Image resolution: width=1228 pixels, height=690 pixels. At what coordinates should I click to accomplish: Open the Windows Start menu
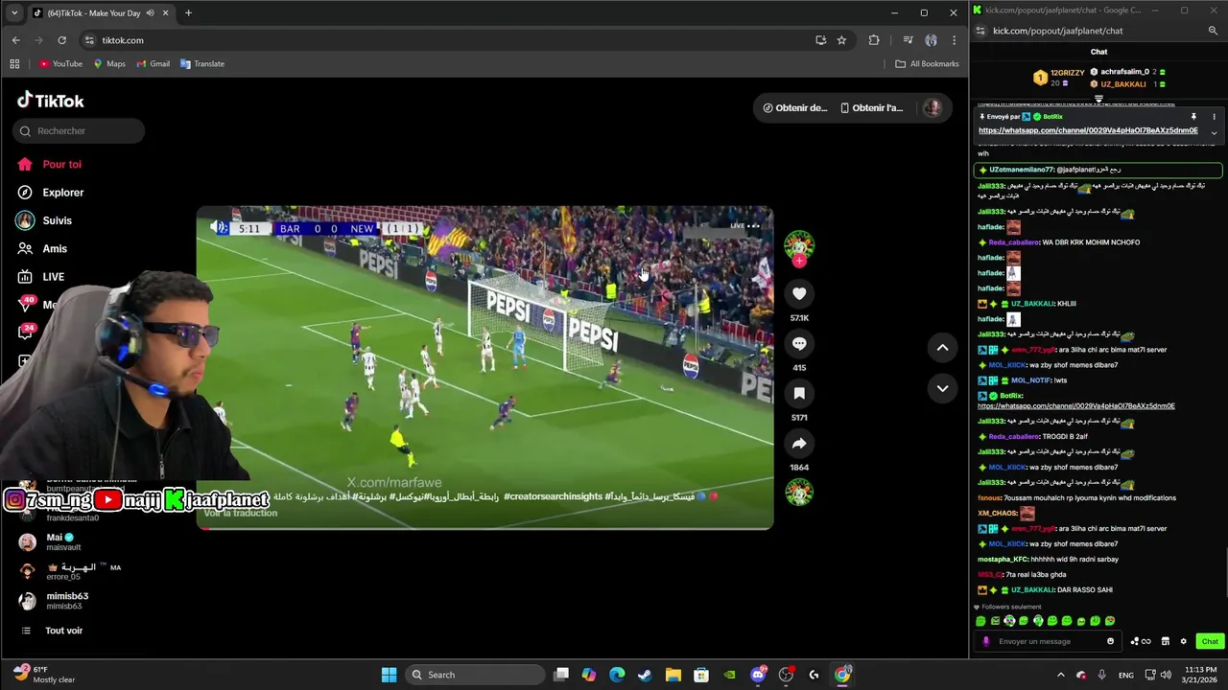389,675
